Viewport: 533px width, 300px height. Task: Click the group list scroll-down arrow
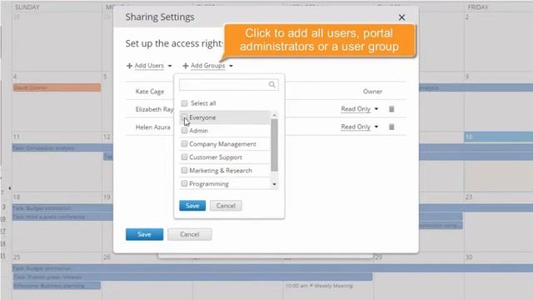pos(274,184)
